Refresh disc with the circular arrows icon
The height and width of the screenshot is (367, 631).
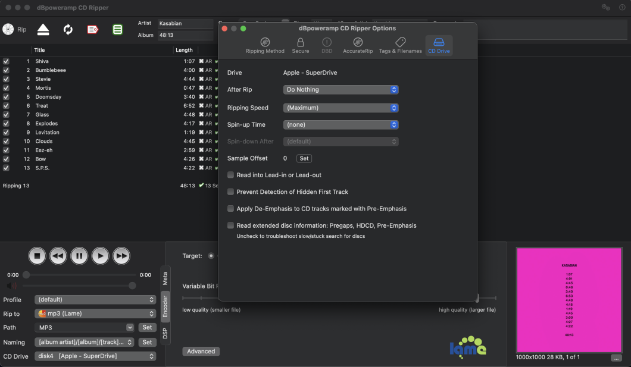point(68,29)
